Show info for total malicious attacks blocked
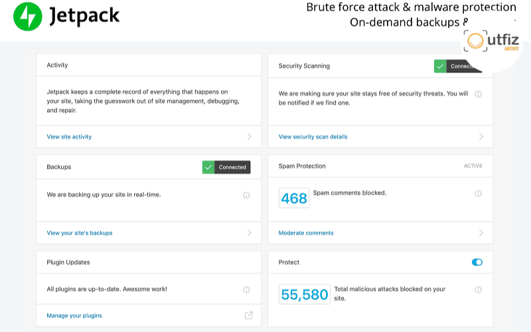Image resolution: width=531 pixels, height=332 pixels. (478, 290)
